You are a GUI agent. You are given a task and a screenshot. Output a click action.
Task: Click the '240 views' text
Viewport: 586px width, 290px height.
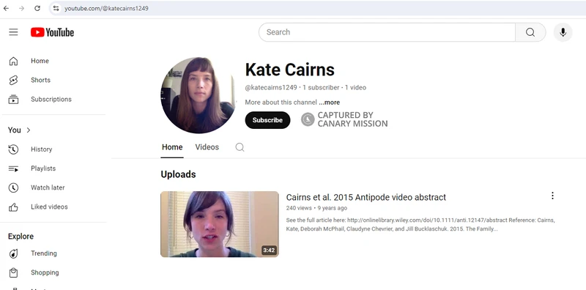(x=299, y=208)
